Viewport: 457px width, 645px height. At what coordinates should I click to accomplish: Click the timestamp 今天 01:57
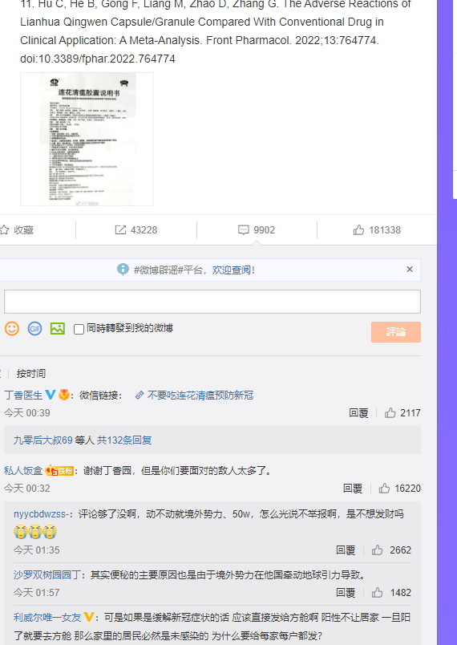tap(37, 593)
